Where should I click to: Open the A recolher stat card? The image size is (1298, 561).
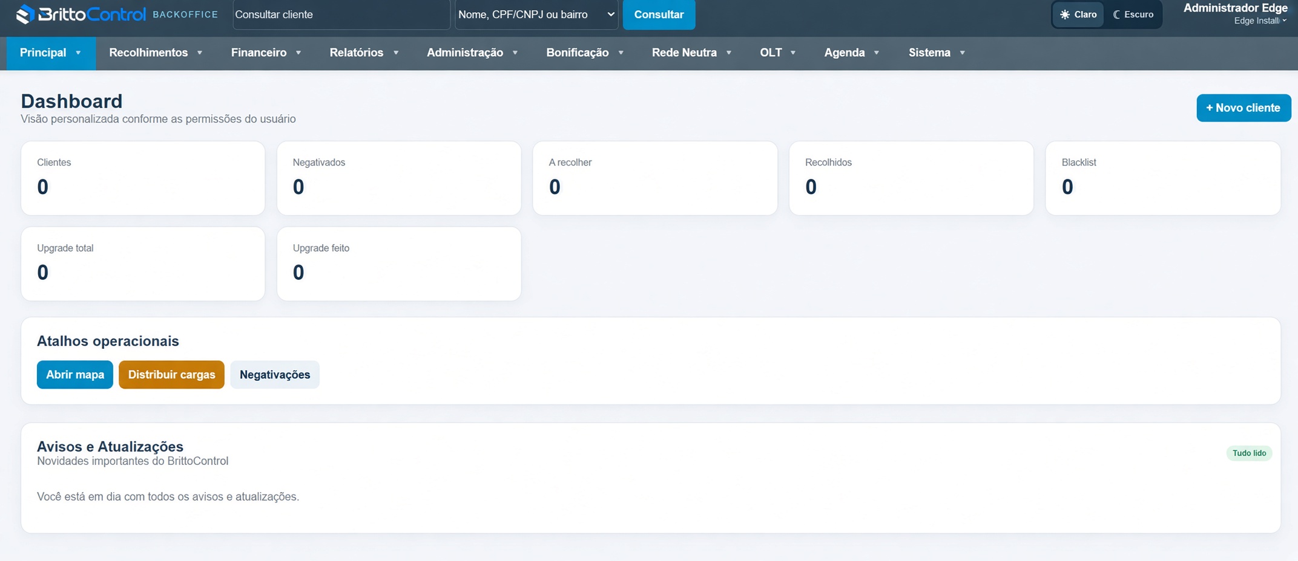(x=655, y=178)
